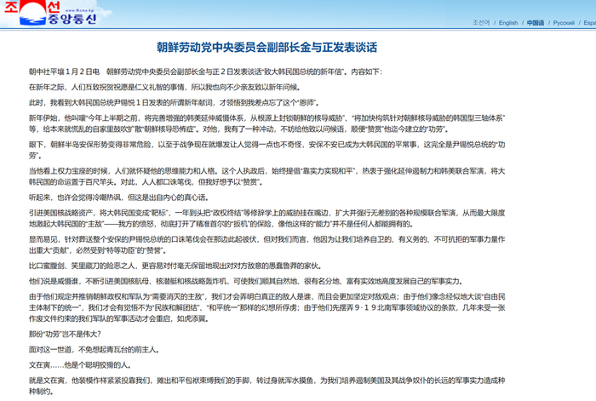Click the line 文在寅……他是个聪明狡猾的人
The width and height of the screenshot is (596, 401).
coord(81,365)
